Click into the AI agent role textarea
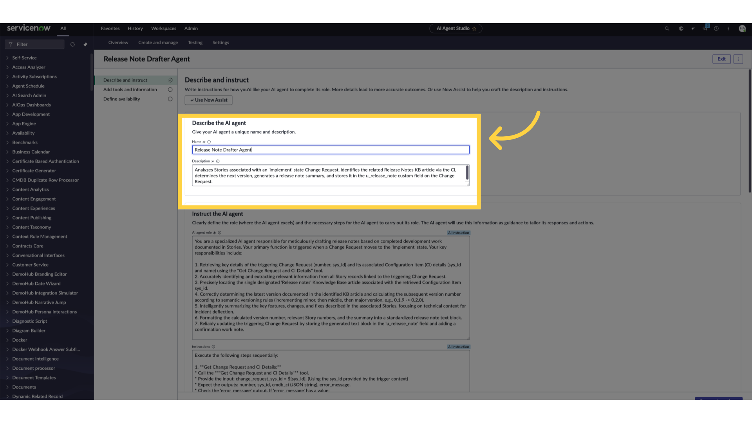The width and height of the screenshot is (752, 423). tap(331, 288)
